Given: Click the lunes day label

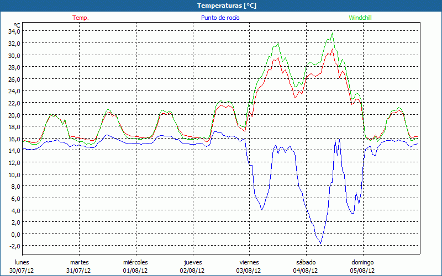Looking at the screenshot, I should [22, 262].
